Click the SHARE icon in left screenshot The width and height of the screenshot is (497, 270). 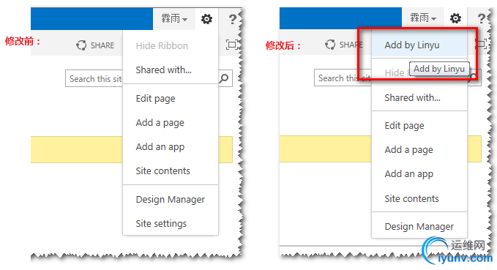point(81,45)
